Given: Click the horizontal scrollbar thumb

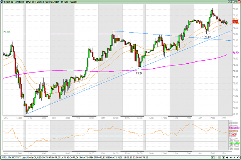Looking at the screenshot, I should 219,158.
